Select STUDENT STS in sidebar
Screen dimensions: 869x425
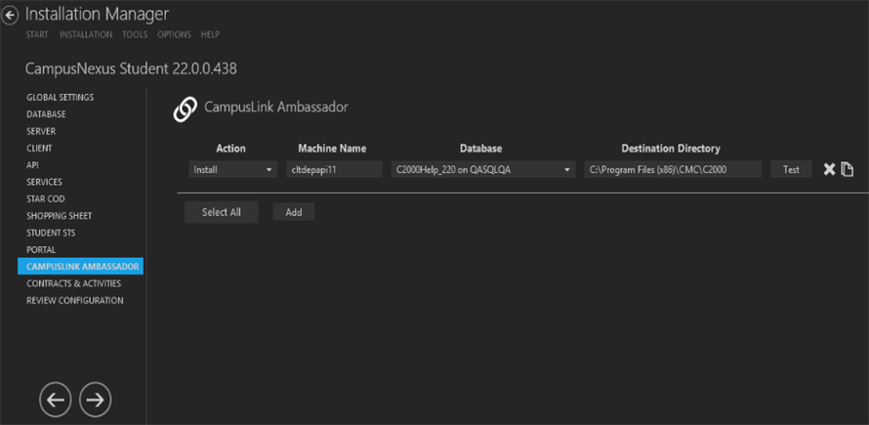click(x=51, y=234)
